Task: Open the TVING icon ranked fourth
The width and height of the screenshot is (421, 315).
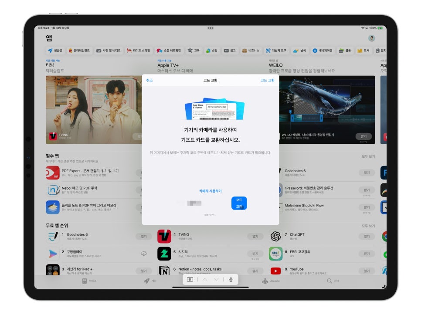Action: click(164, 237)
